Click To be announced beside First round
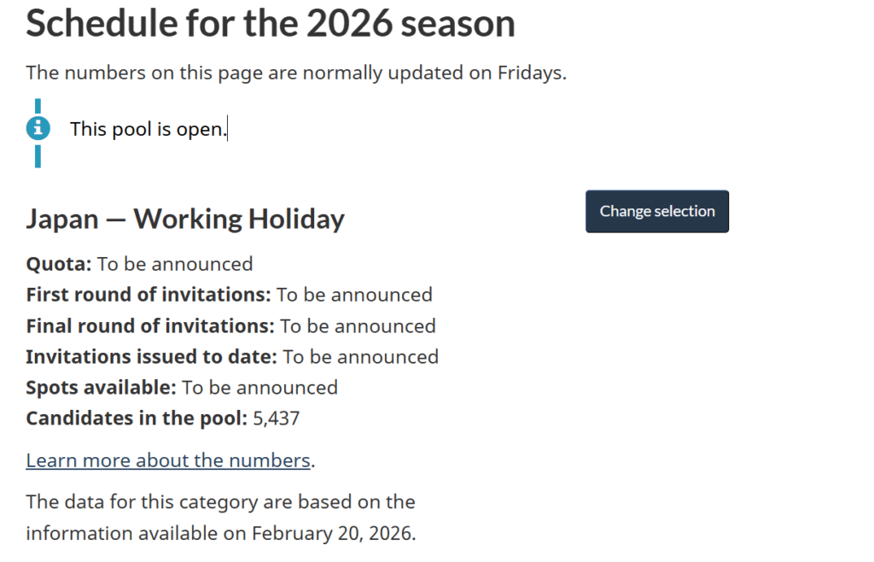This screenshot has width=874, height=562. [354, 295]
